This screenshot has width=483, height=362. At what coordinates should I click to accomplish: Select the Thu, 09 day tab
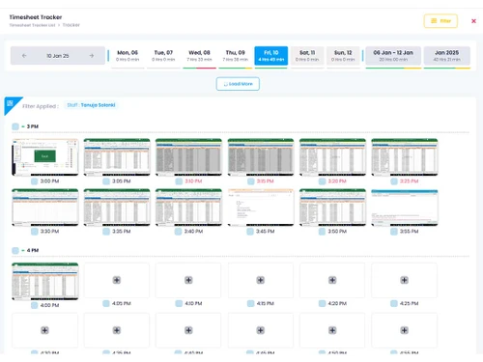tap(235, 56)
